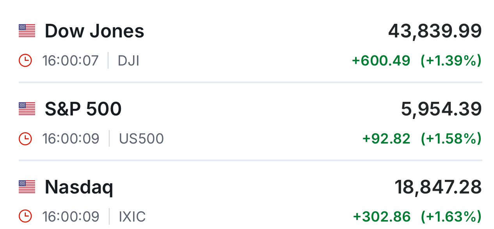
Task: Click the US flag beside Dow Jones
Action: [27, 31]
